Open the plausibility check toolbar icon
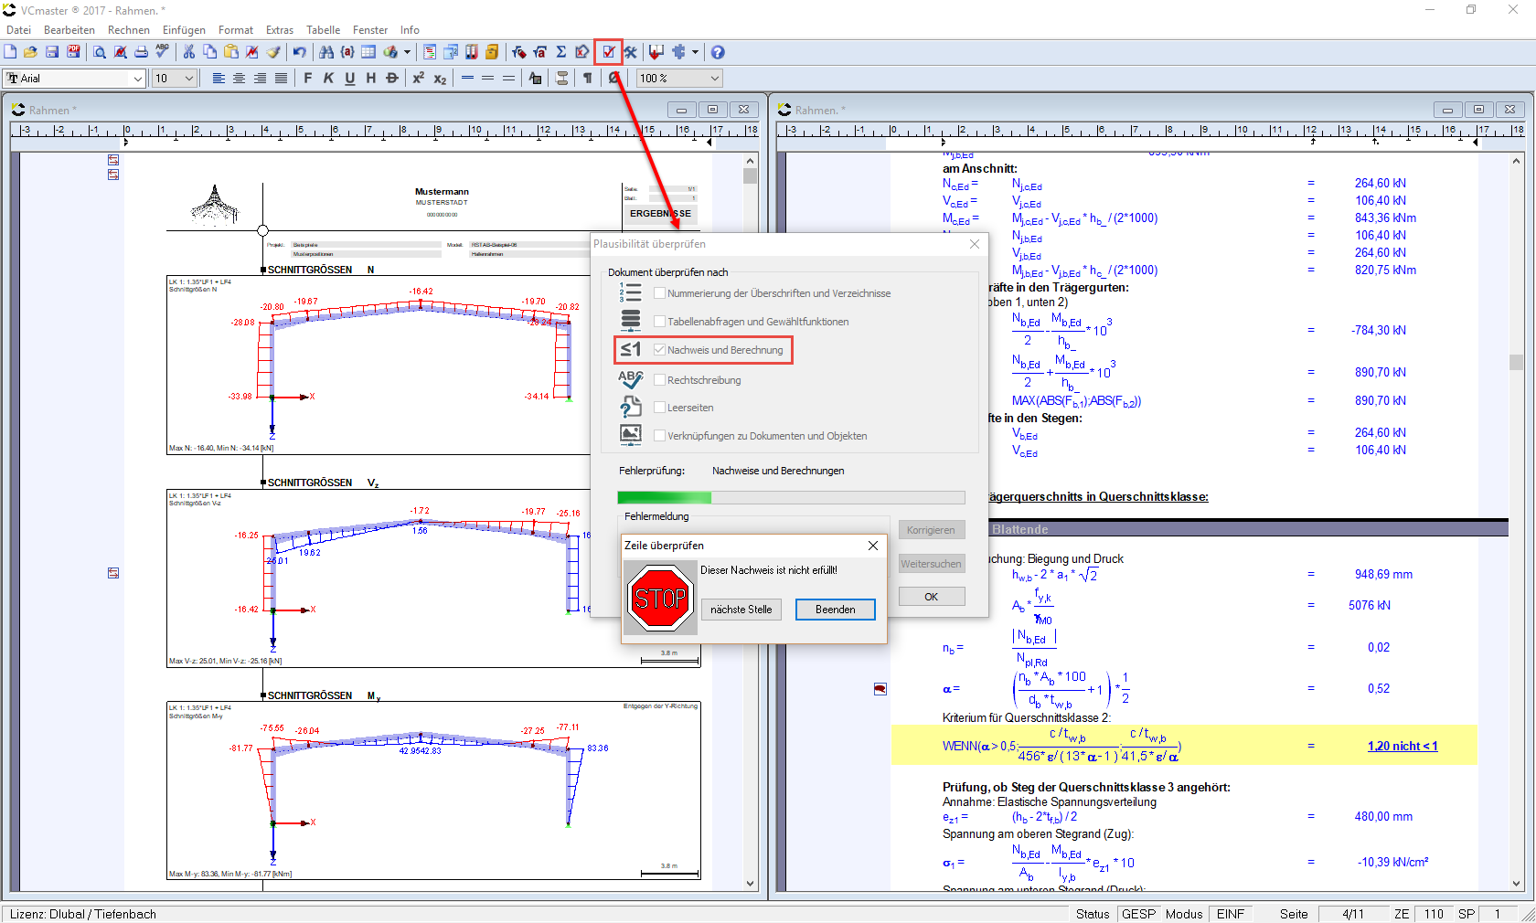 (x=608, y=52)
